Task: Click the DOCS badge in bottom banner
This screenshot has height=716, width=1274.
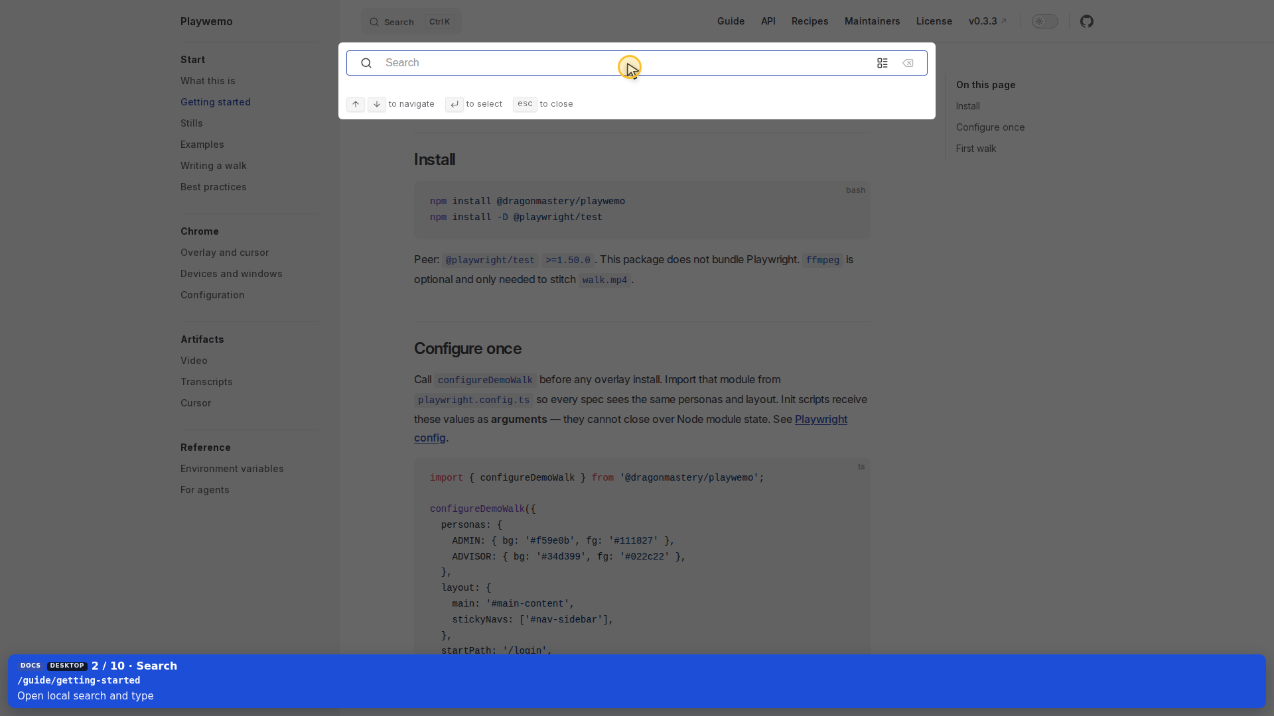Action: pos(31,666)
